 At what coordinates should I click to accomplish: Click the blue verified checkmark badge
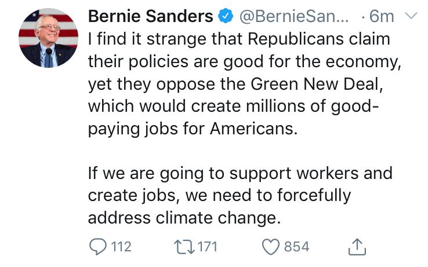[x=226, y=16]
